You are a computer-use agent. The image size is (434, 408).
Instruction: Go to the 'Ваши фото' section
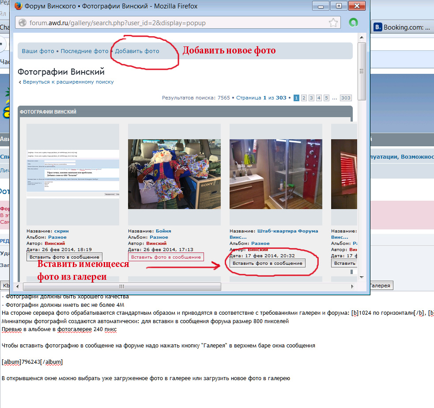pos(38,51)
